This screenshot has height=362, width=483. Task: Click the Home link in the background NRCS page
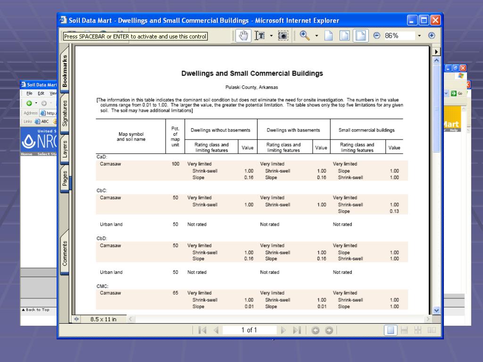pos(26,154)
